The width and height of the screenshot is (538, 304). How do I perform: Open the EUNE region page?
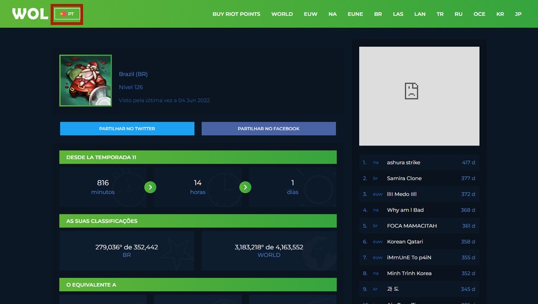(355, 14)
